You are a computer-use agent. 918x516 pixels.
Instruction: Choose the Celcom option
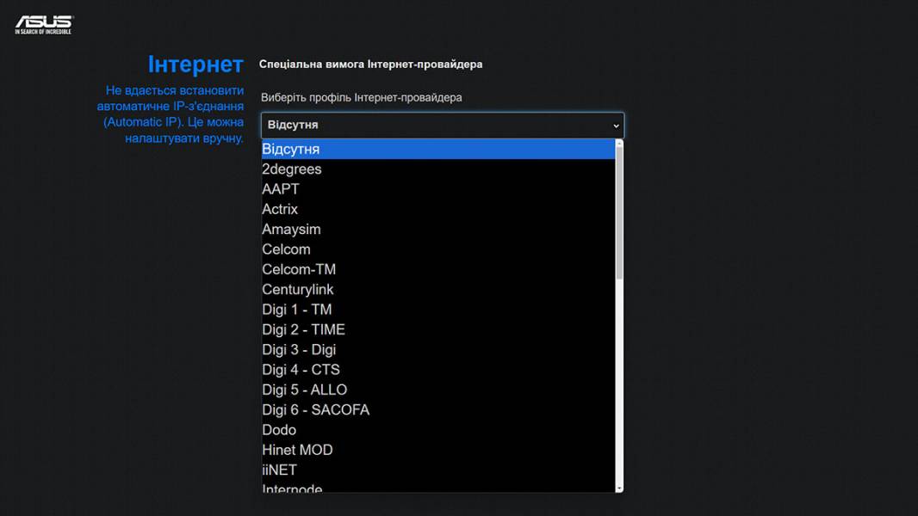(438, 249)
